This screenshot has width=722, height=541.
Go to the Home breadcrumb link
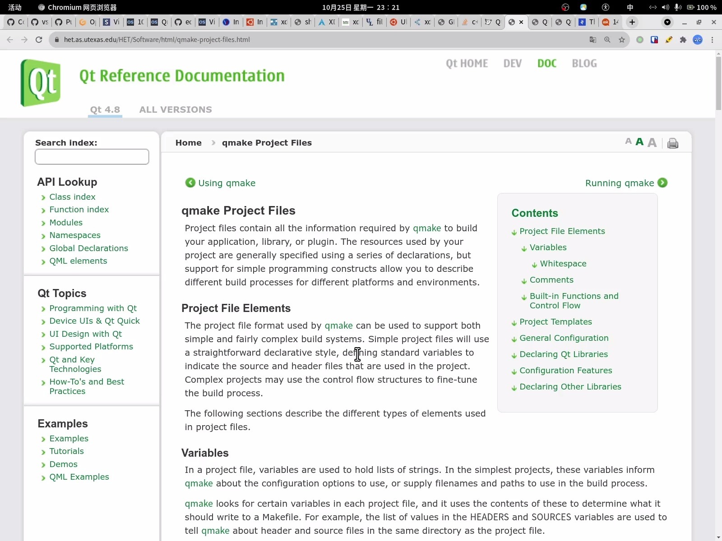point(189,142)
